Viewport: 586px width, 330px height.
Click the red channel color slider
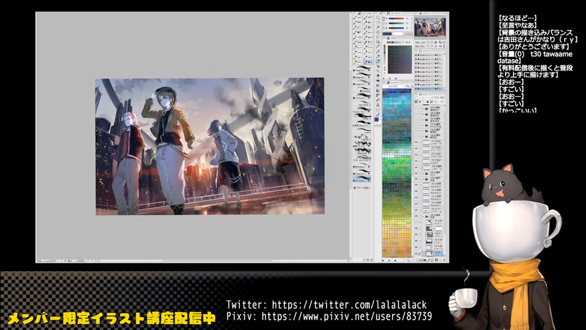coord(396,18)
